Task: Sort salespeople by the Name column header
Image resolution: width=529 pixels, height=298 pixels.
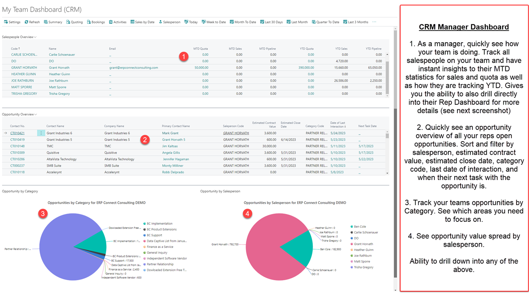Action: [x=52, y=48]
